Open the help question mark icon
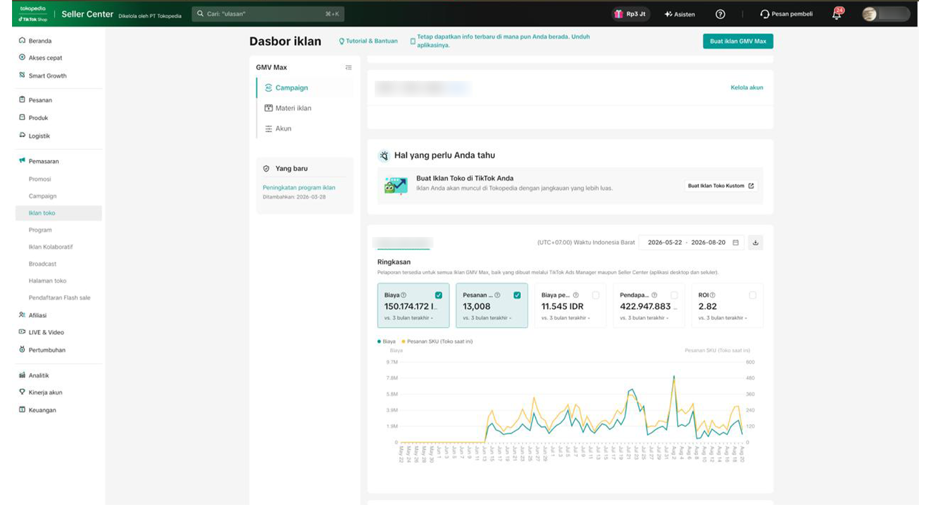The height and width of the screenshot is (505, 931). tap(720, 14)
